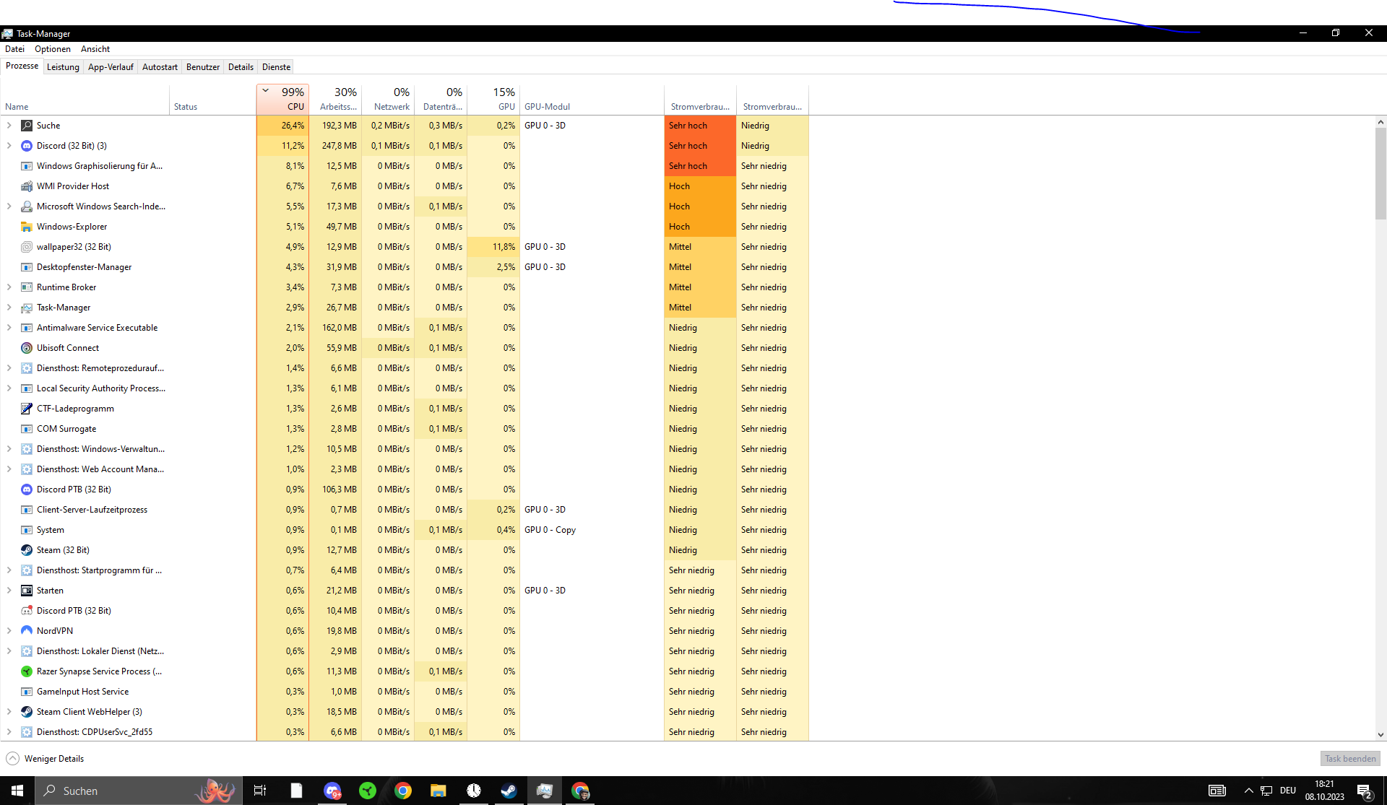Open the Optionen menu
Viewport: 1387px width, 805px height.
pos(53,49)
